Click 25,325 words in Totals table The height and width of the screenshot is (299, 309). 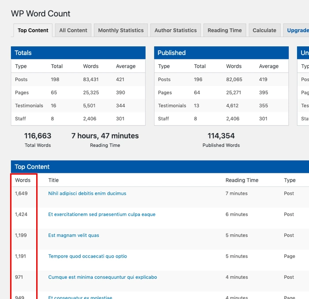[x=91, y=93]
